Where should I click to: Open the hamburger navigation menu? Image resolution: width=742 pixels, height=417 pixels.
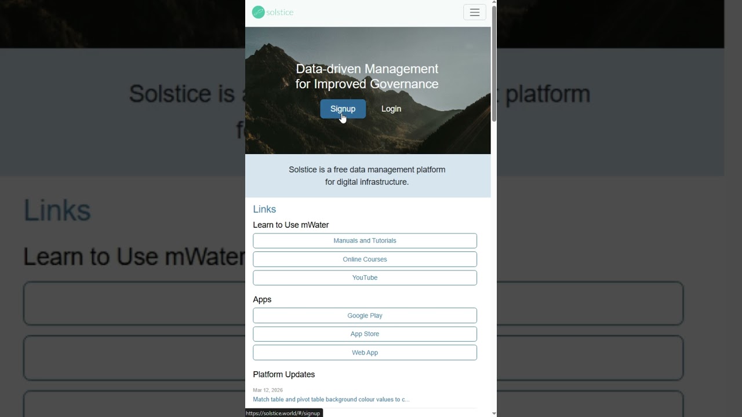tap(475, 12)
